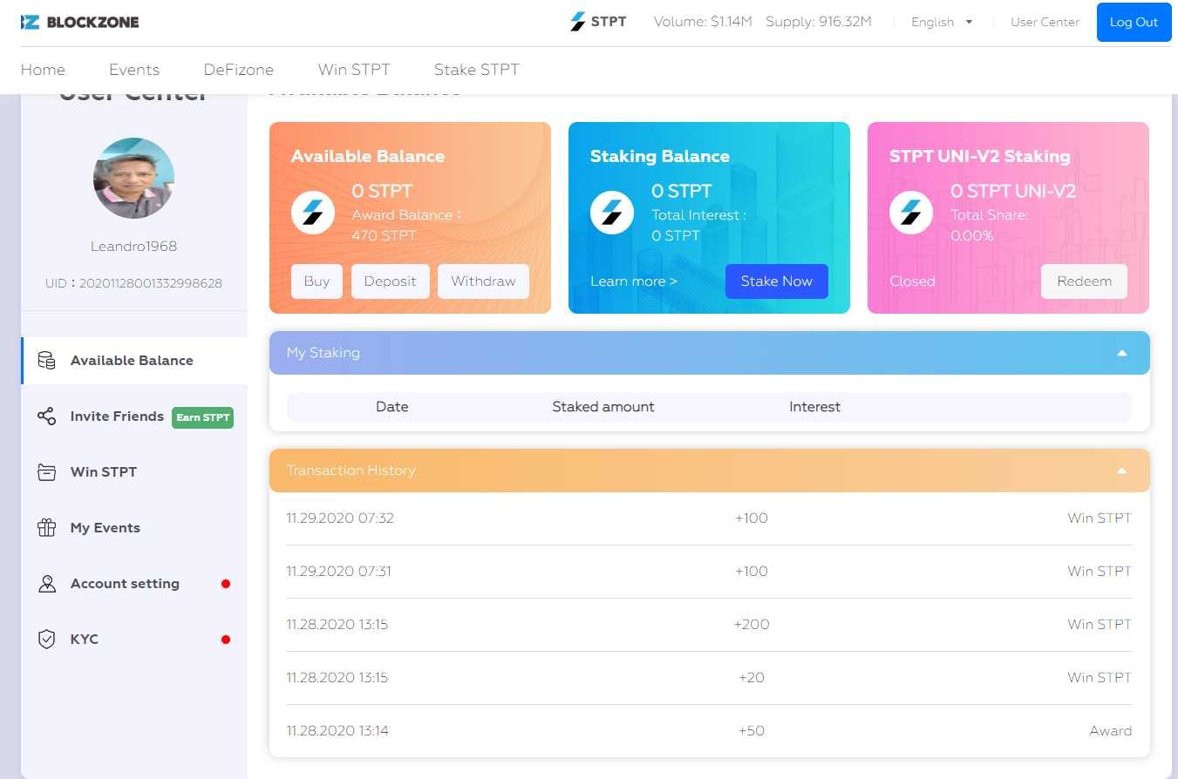This screenshot has width=1178, height=779.
Task: Click the Deposit button
Action: click(390, 281)
